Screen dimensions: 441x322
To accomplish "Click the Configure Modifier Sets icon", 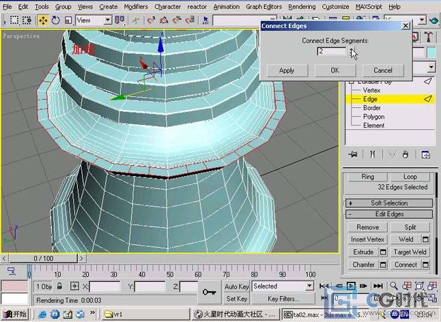I will [x=425, y=154].
